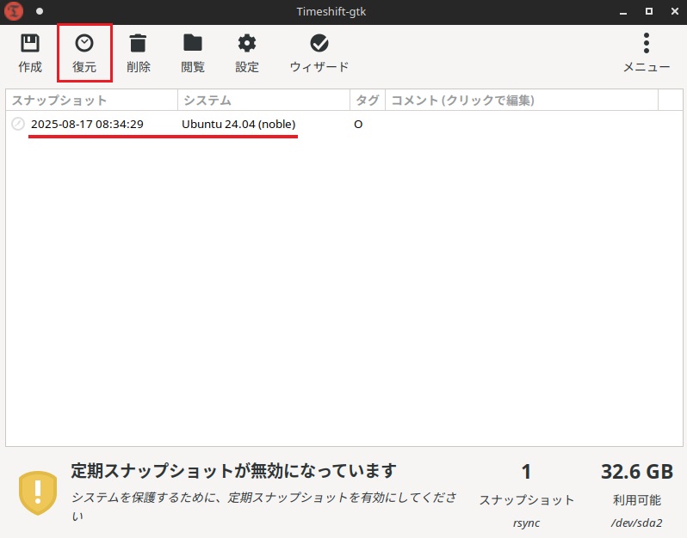The height and width of the screenshot is (538, 687).
Task: Click the 作成 (Create) snapshot icon
Action: (30, 43)
